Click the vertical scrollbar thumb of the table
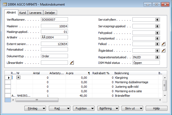Screen dimensions: 172x115 165,85
